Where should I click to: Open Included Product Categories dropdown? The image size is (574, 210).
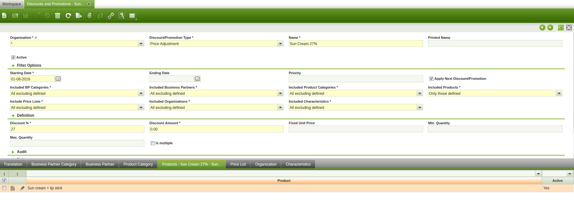tap(420, 93)
